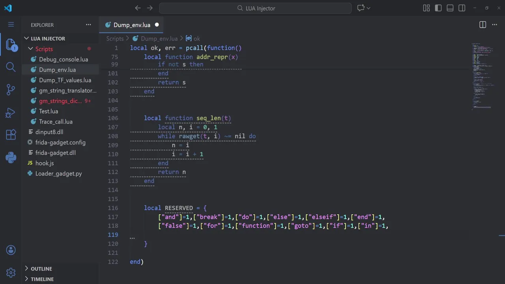This screenshot has width=505, height=284.
Task: Toggle the bottom panel visibility
Action: click(450, 8)
